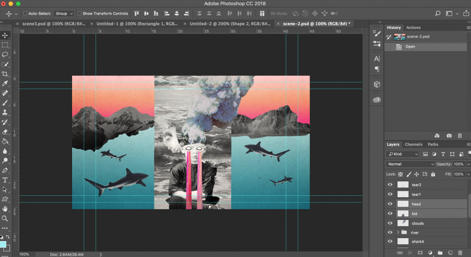Viewport: 471px width, 257px height.
Task: Select the Paint Bucket tool
Action: click(5, 141)
